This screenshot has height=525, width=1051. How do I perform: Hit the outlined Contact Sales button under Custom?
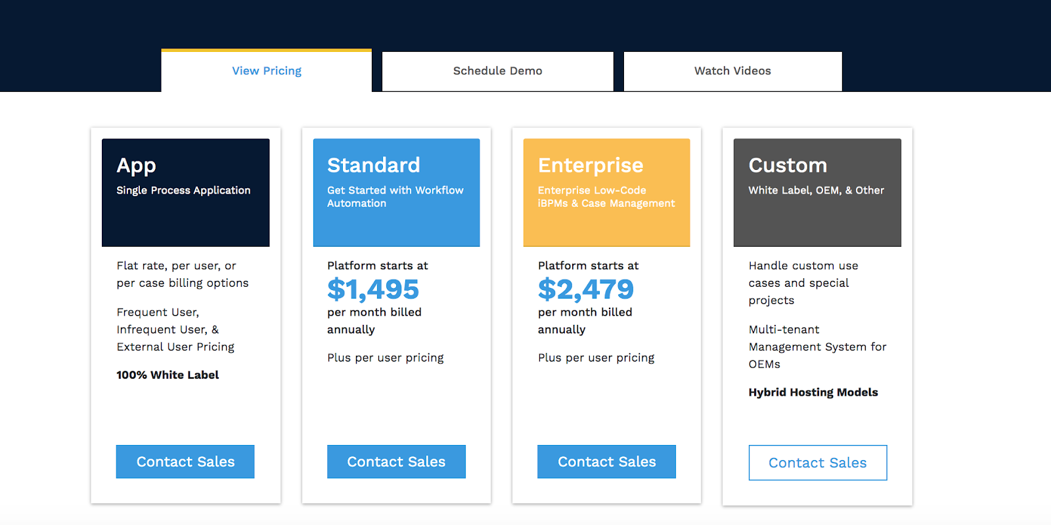817,463
